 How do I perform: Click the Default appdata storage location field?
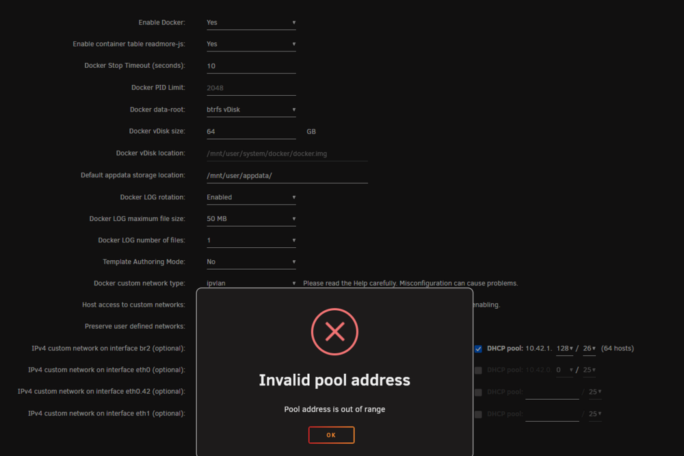pyautogui.click(x=287, y=175)
